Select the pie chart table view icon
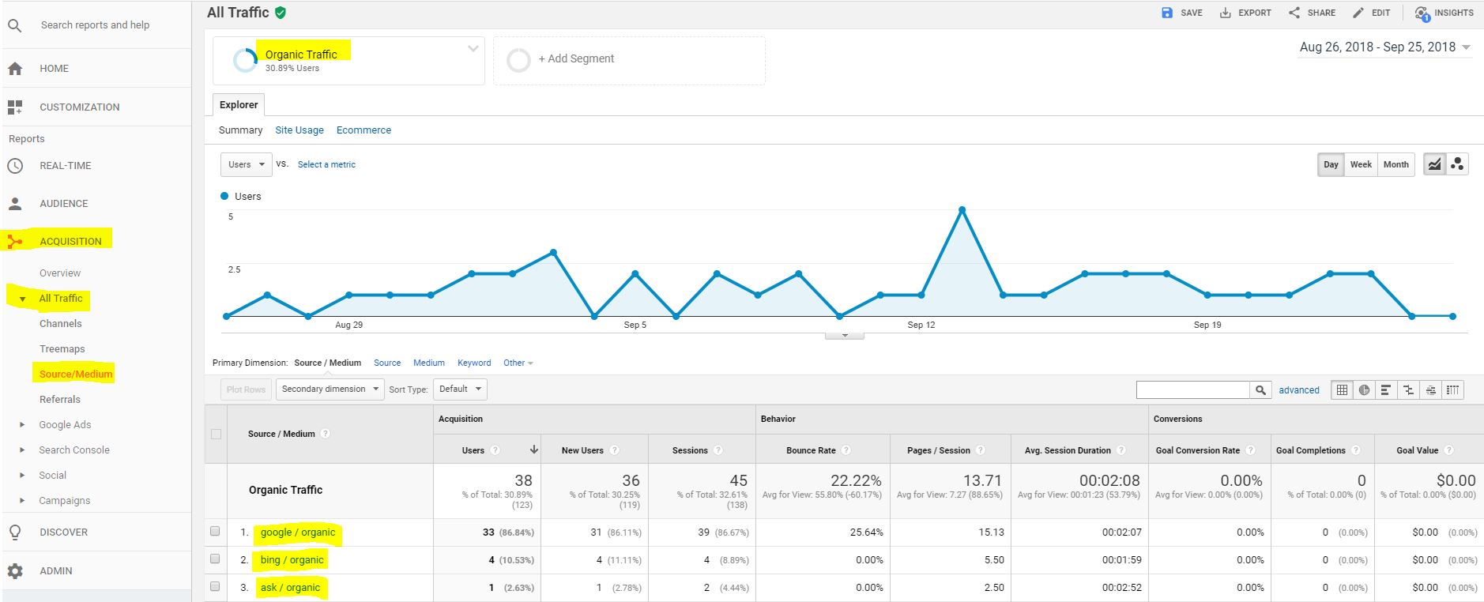 [1364, 389]
